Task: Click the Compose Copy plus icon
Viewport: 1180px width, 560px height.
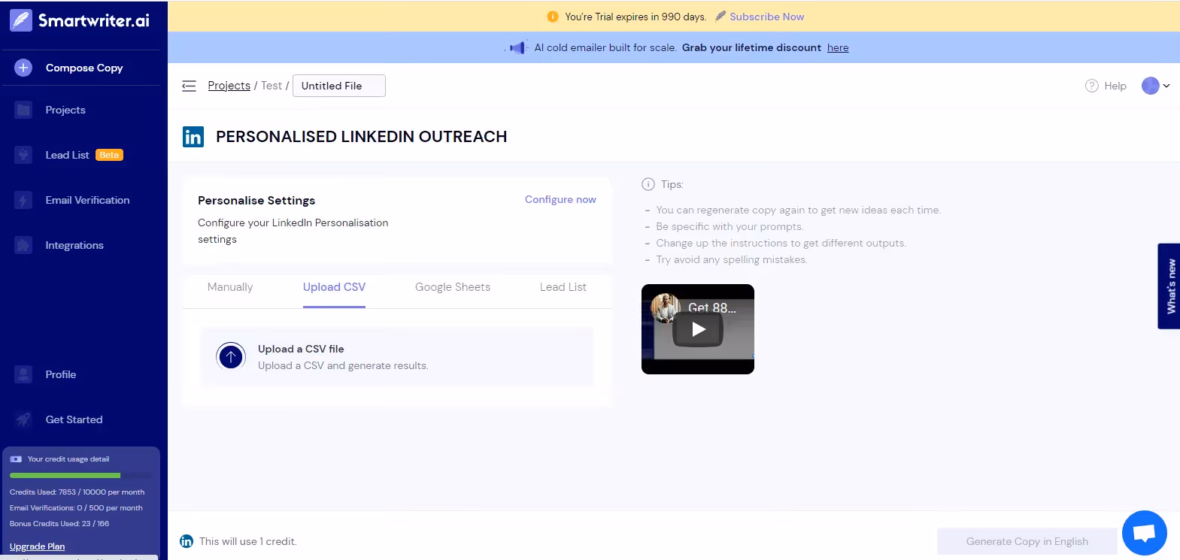Action: pyautogui.click(x=23, y=68)
